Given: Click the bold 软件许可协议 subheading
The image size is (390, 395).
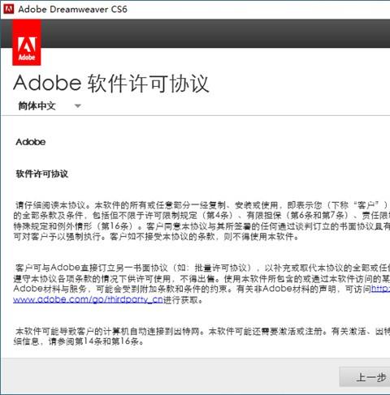Looking at the screenshot, I should point(42,174).
